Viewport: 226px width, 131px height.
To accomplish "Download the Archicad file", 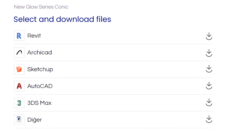I will coord(209,53).
